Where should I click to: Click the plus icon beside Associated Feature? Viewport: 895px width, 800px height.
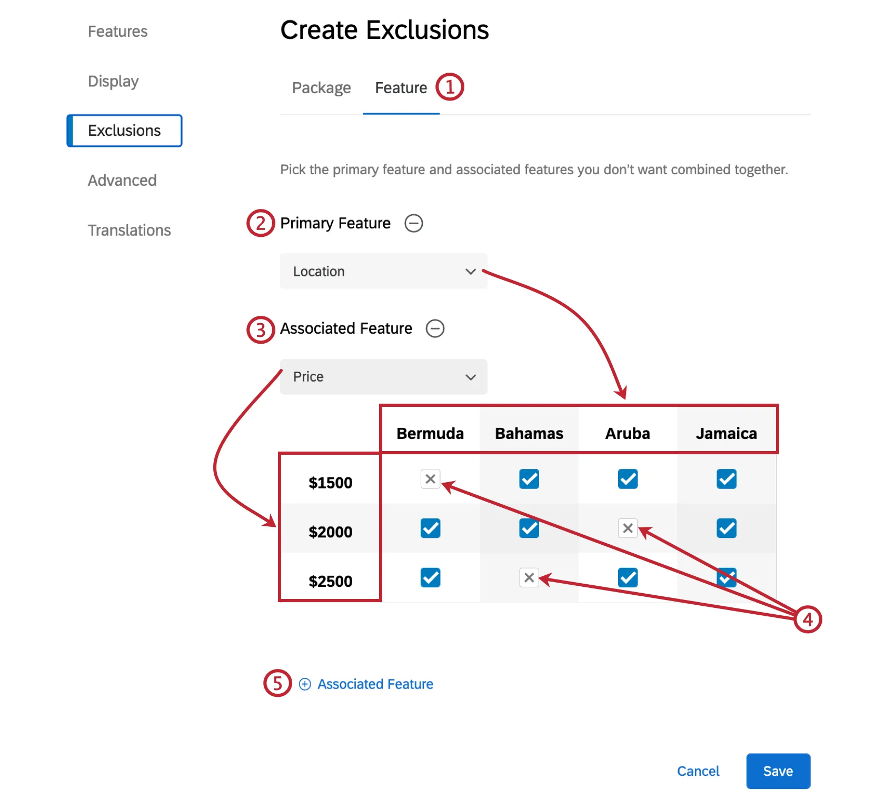click(x=304, y=684)
